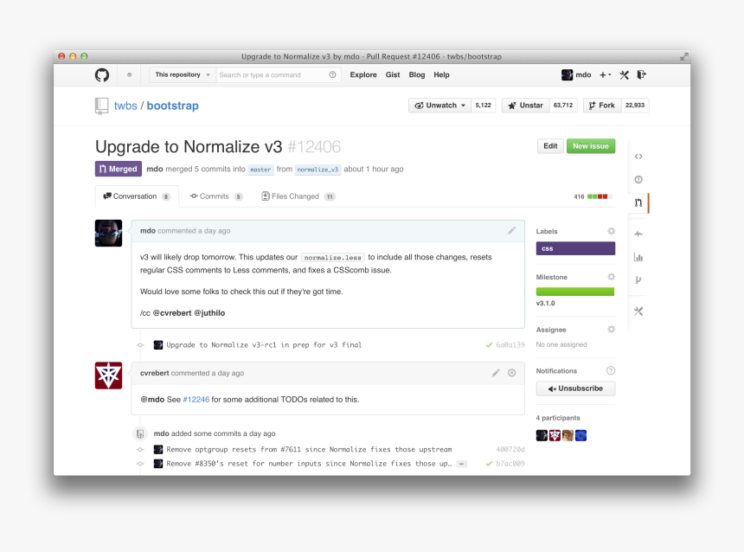Click the notifications dot indicator
This screenshot has height=552, width=744.
(x=130, y=75)
